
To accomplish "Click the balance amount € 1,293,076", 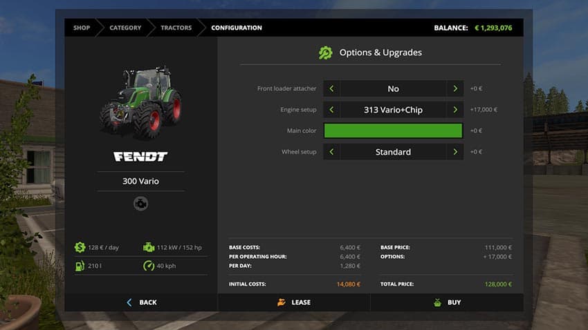I will pyautogui.click(x=493, y=28).
